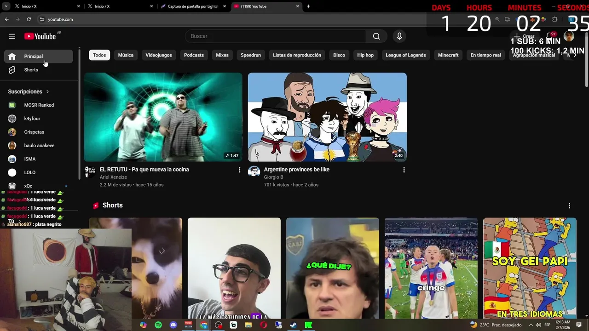The image size is (589, 331).
Task: Show hidden system tray icons
Action: click(530, 325)
